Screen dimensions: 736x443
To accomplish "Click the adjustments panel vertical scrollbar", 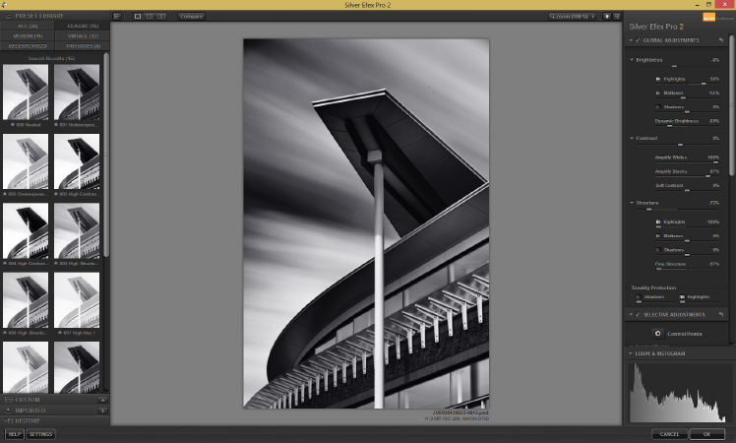I will (733, 103).
